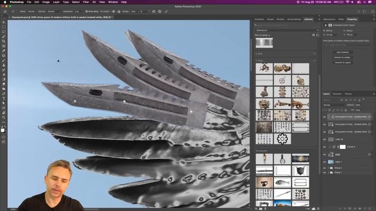
Task: Toggle the Show Mesh checkbox
Action: (86, 12)
